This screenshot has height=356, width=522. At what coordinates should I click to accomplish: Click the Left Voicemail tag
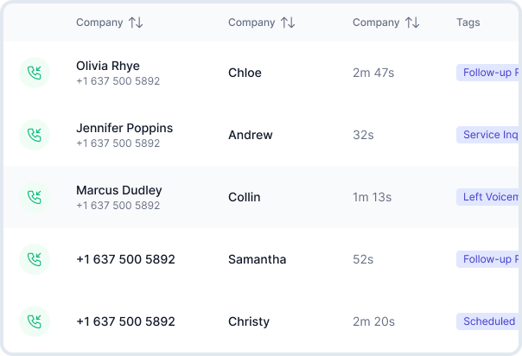point(489,197)
